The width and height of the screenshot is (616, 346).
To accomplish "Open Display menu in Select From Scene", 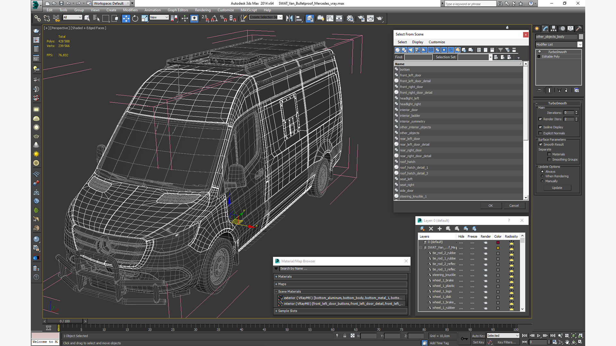I will click(x=417, y=42).
